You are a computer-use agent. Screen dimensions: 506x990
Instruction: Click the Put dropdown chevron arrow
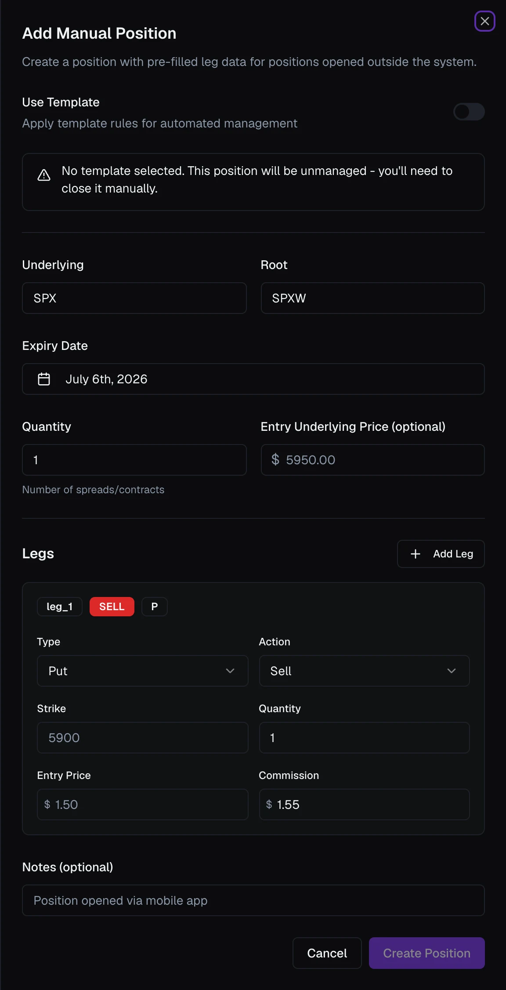(230, 671)
